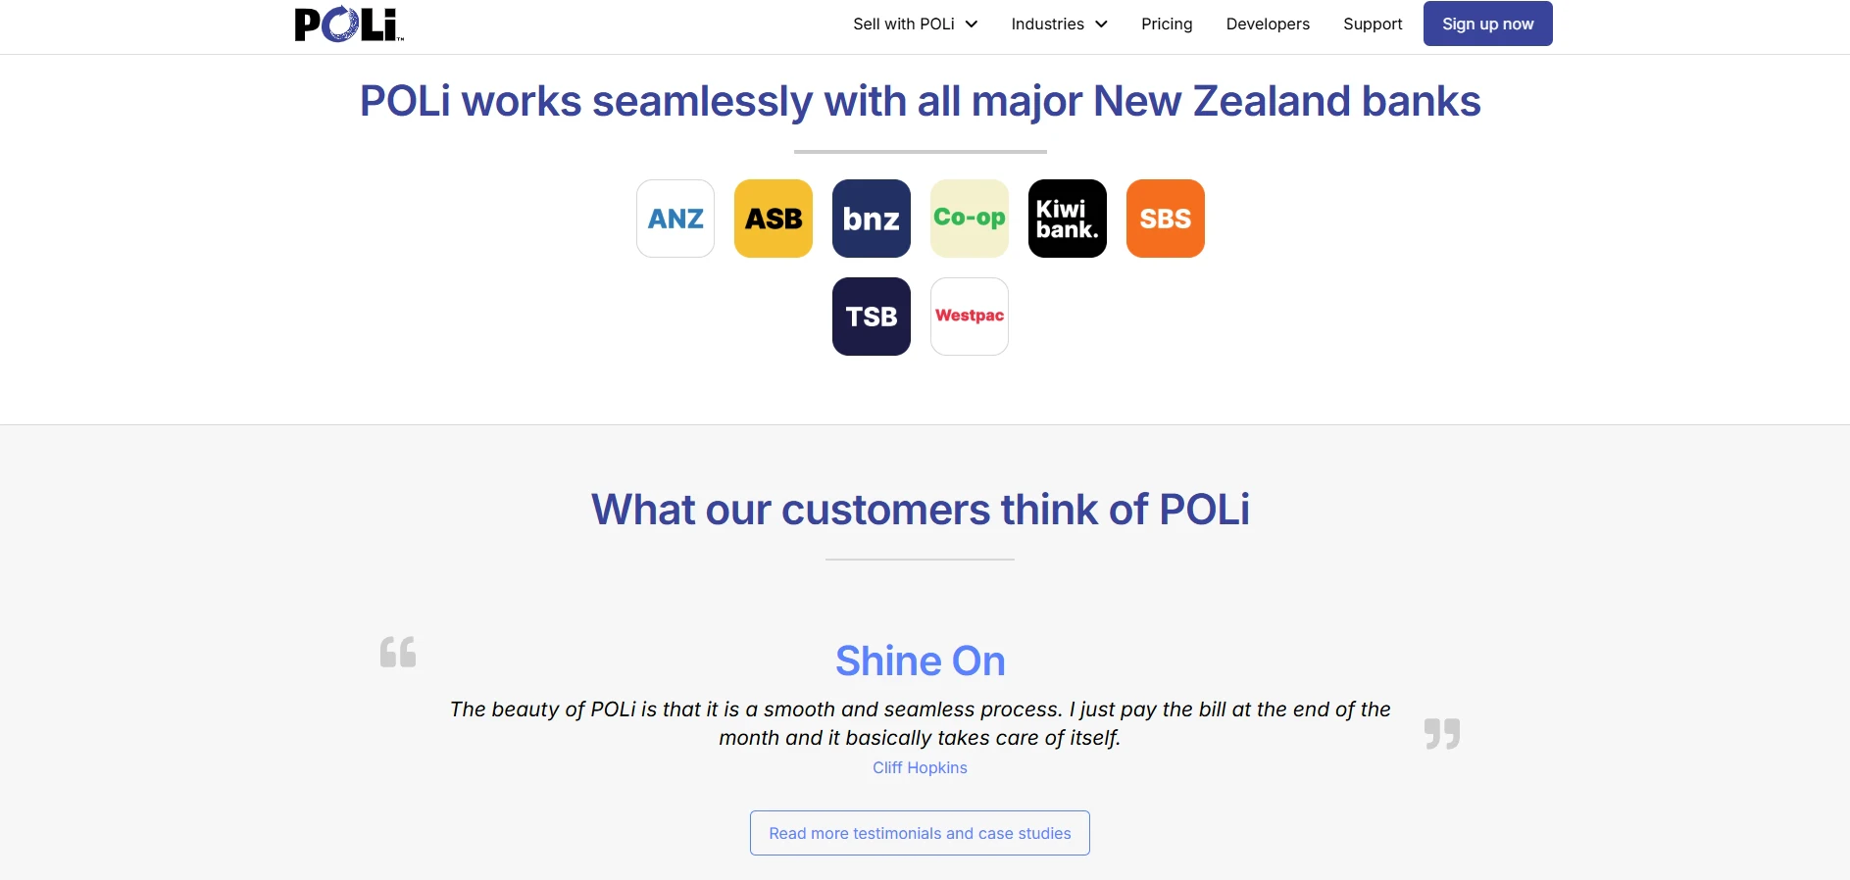This screenshot has width=1850, height=880.
Task: Click the Sign up now button
Action: coord(1487,24)
